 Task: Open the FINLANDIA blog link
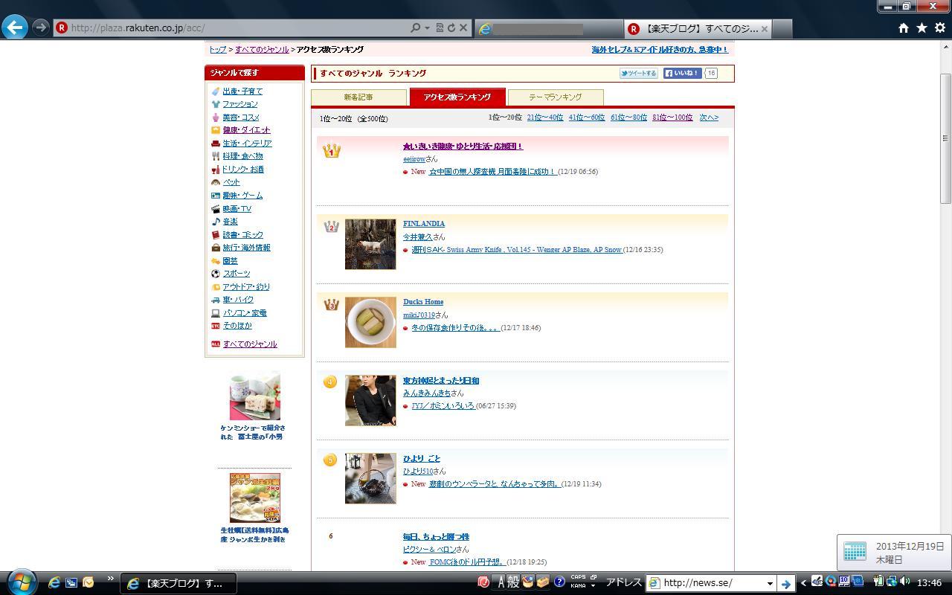(x=424, y=224)
